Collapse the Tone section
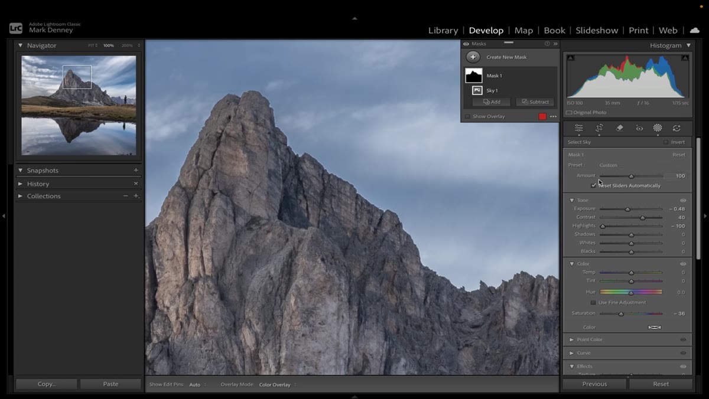709x399 pixels. (571, 200)
